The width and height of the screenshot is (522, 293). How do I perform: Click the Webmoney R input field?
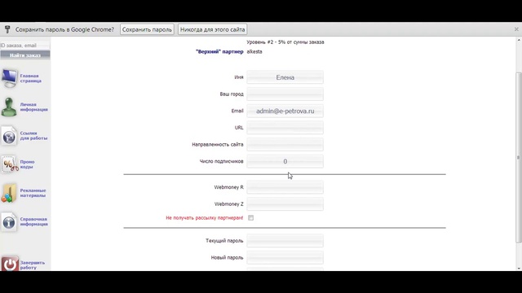pyautogui.click(x=285, y=187)
